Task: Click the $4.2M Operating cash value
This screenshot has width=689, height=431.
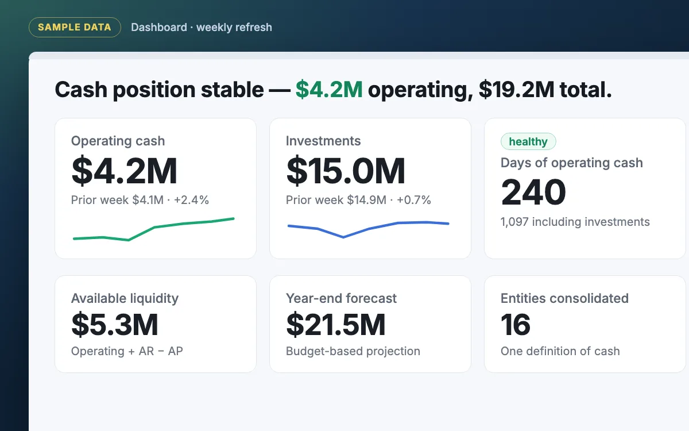Action: [124, 171]
